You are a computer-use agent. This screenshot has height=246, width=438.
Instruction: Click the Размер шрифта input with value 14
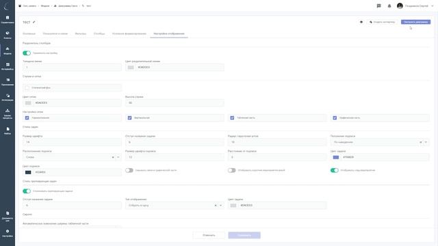point(72,142)
